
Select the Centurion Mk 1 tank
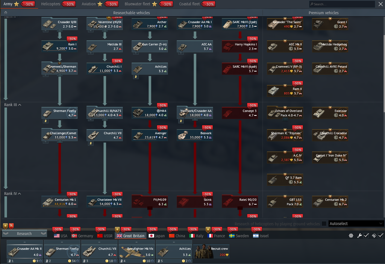(x=60, y=201)
